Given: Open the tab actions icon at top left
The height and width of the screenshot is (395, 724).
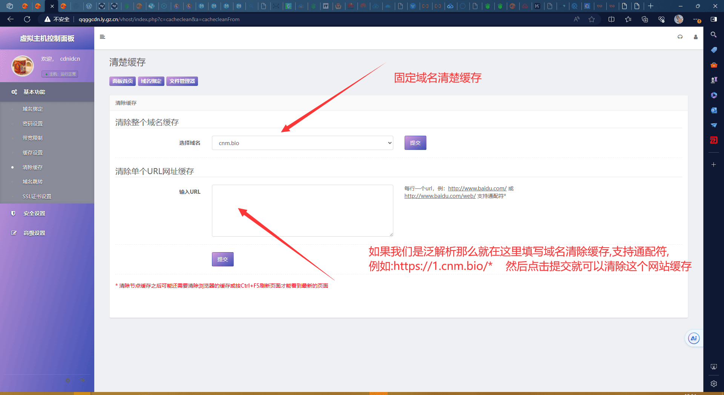Looking at the screenshot, I should (x=10, y=6).
